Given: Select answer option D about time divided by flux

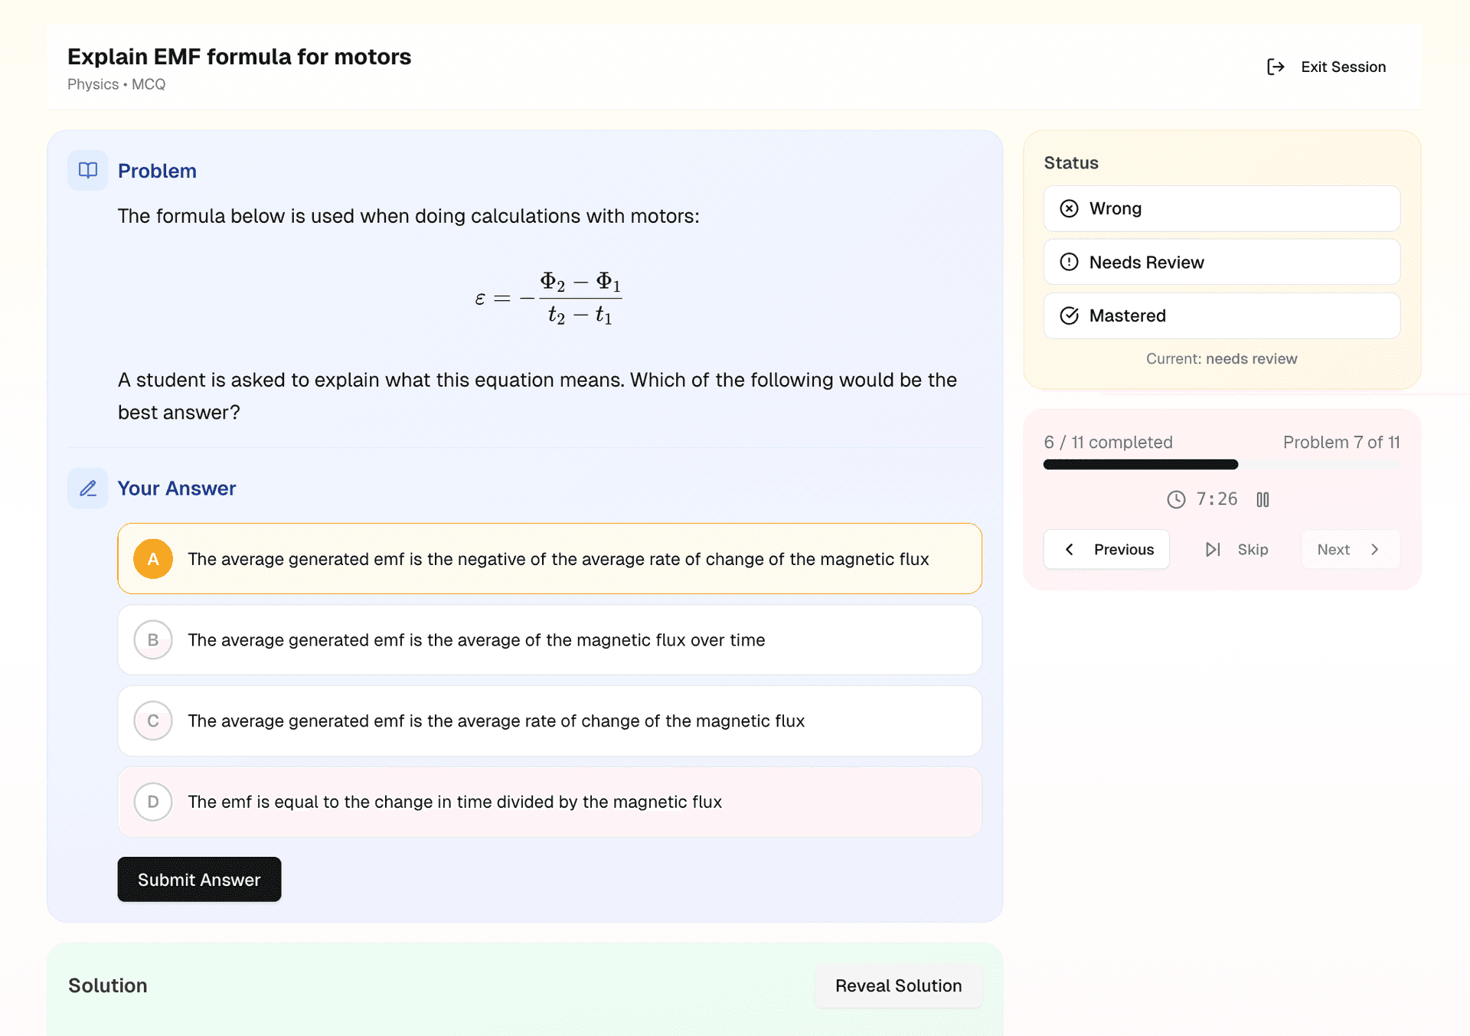Looking at the screenshot, I should pos(549,802).
